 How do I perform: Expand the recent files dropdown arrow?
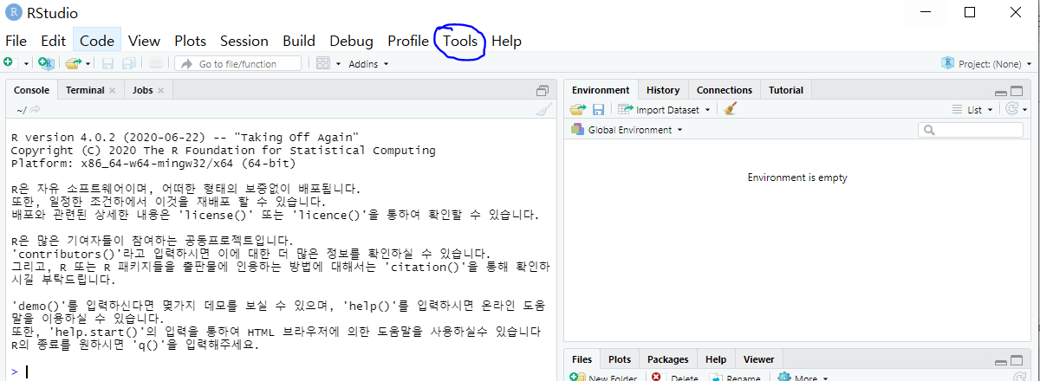[x=88, y=64]
